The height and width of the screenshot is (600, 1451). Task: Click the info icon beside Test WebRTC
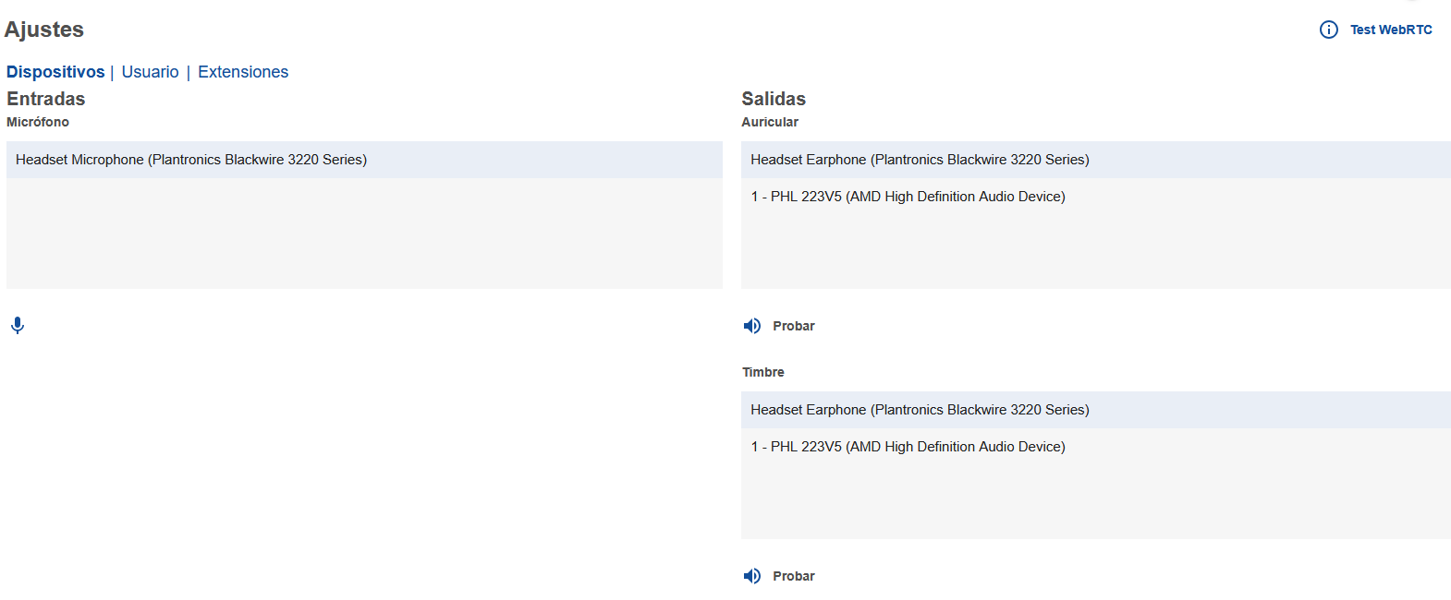tap(1328, 30)
